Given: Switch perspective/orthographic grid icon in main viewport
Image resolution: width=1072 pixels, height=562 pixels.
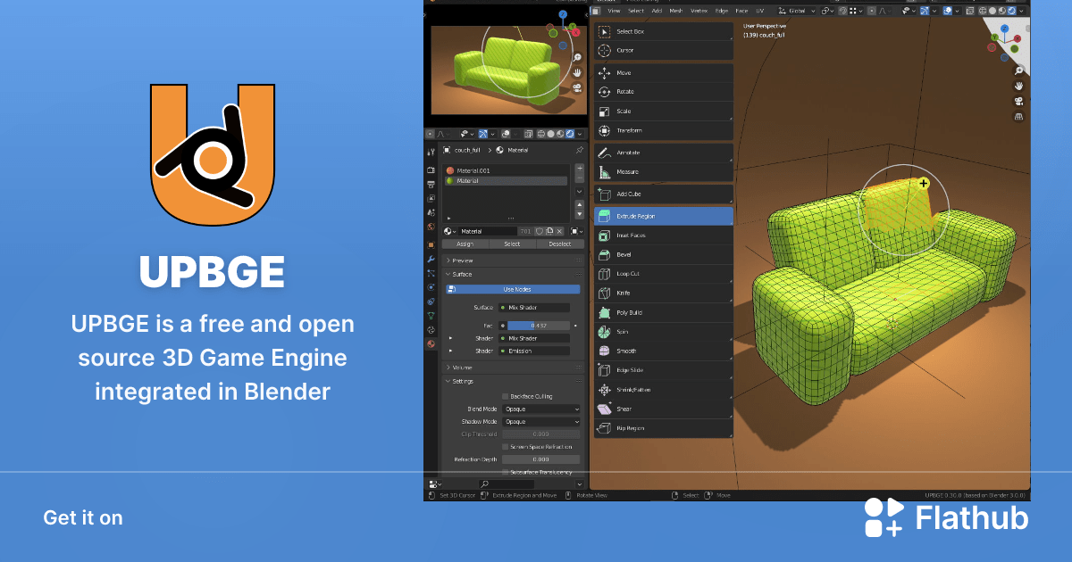Looking at the screenshot, I should pyautogui.click(x=1018, y=117).
